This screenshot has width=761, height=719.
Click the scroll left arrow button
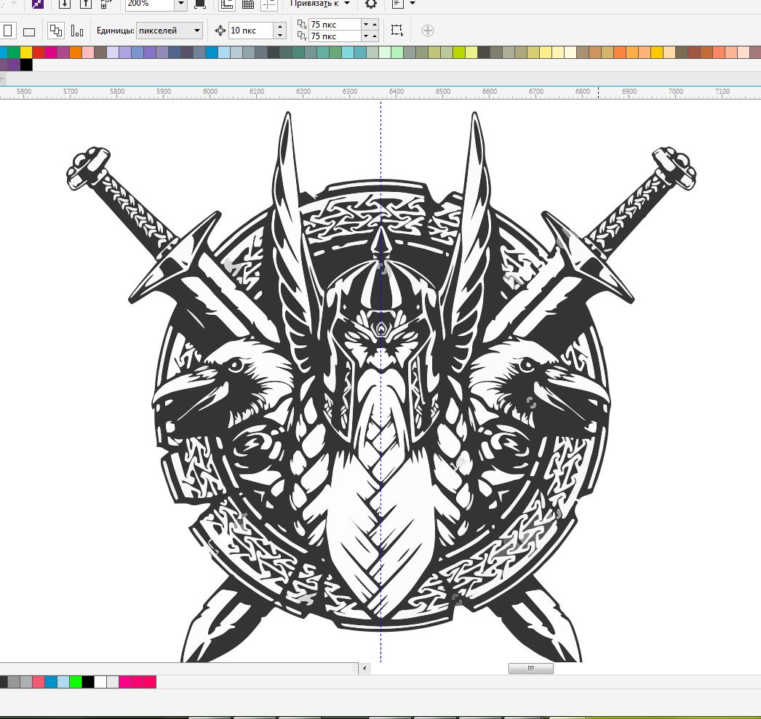(365, 669)
